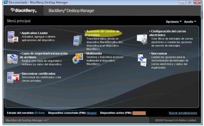Click the BlackBerry logo in the header
Screen dimensions: 204x126
[24, 10]
